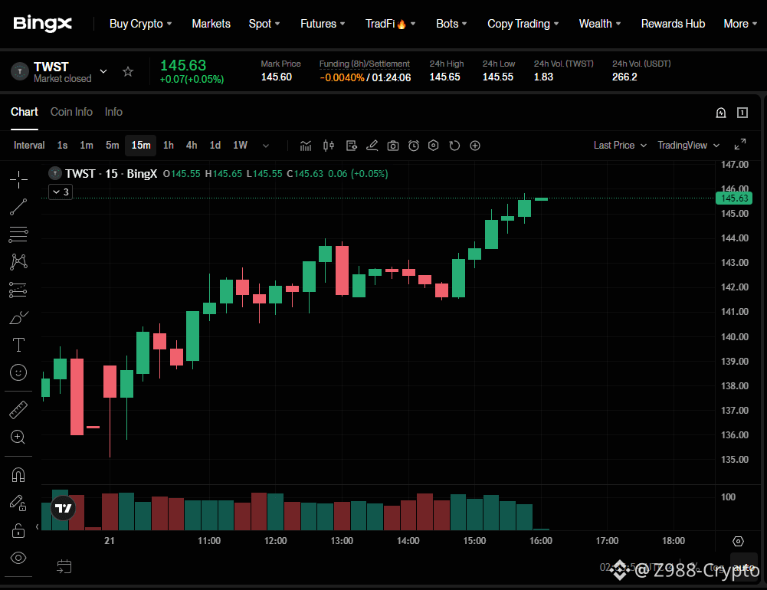Click the fullscreen expand chart icon
767x590 pixels.
coord(740,144)
